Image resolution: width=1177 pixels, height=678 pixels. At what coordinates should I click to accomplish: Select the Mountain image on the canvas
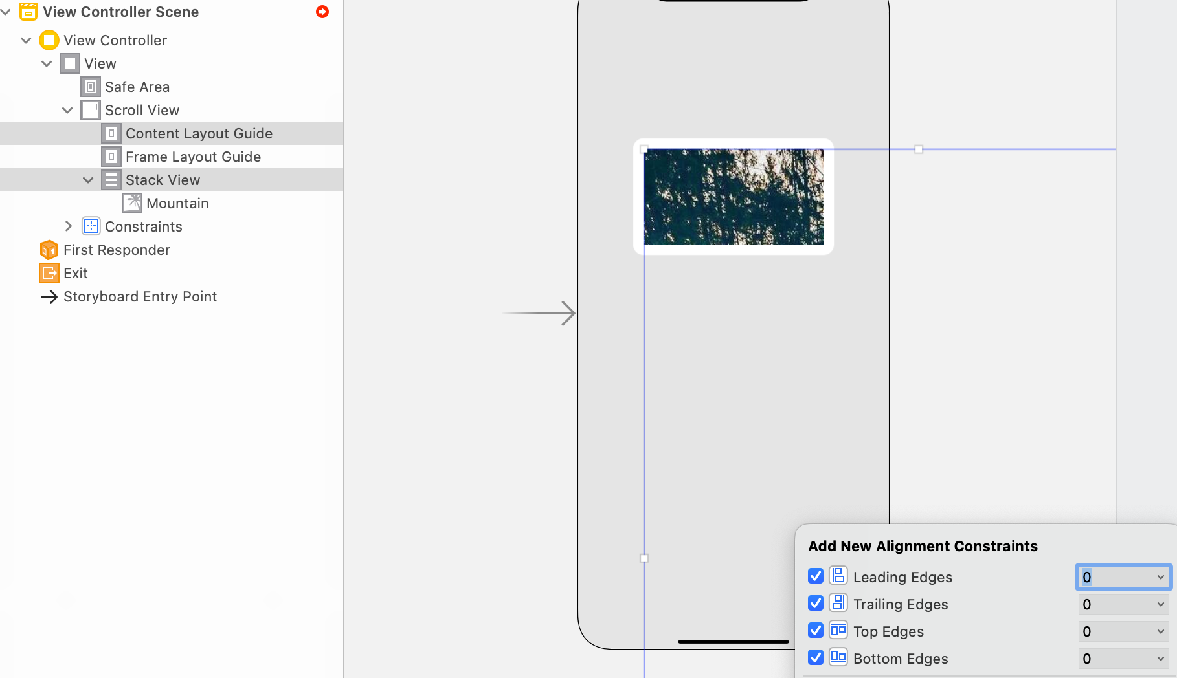click(x=733, y=197)
